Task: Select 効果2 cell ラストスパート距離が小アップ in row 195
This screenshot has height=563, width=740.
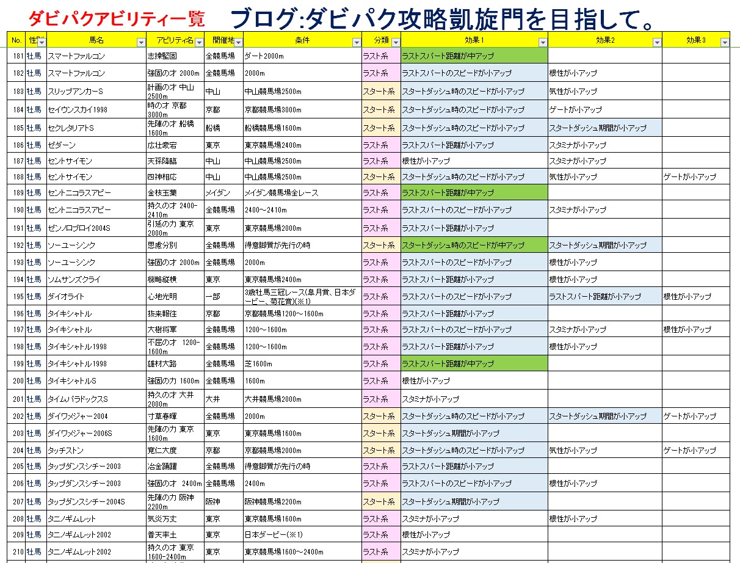Action: pos(604,297)
